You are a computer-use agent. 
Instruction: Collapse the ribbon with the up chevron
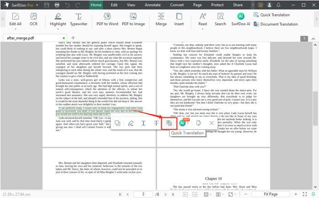(x=313, y=39)
